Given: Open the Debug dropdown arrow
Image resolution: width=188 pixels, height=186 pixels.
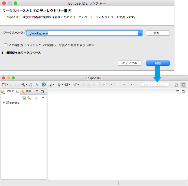Looking at the screenshot, I should (62, 85).
